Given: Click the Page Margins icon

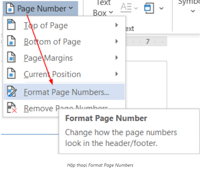Looking at the screenshot, I should click(11, 58).
